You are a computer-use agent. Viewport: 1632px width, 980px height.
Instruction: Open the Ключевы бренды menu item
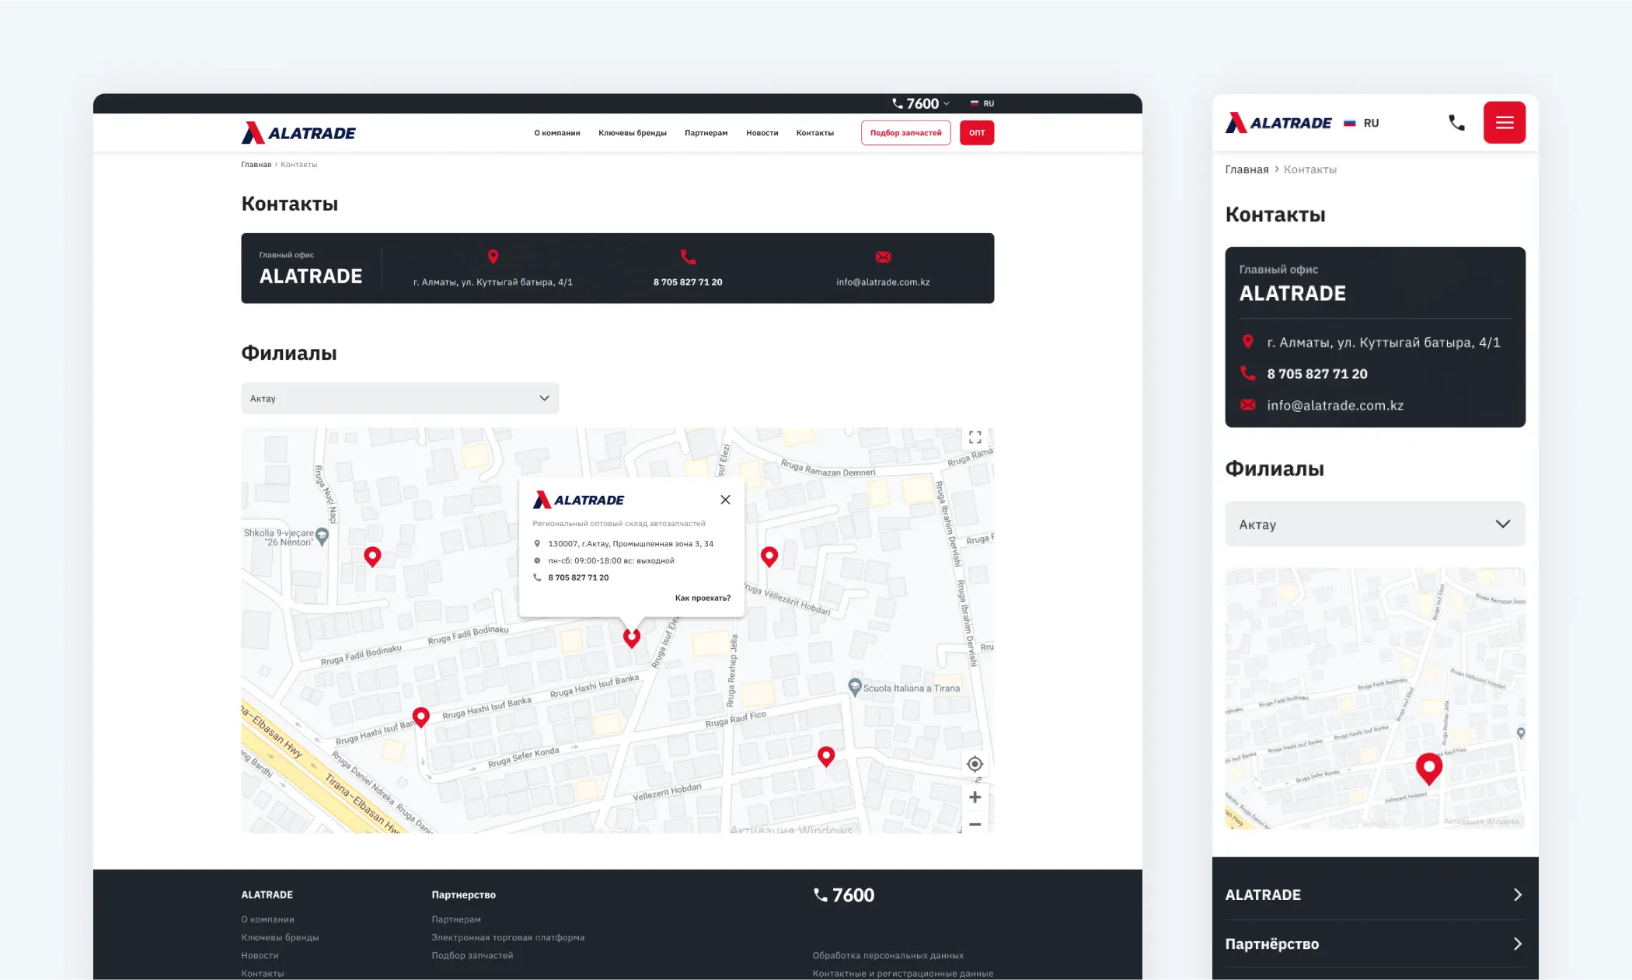click(632, 133)
